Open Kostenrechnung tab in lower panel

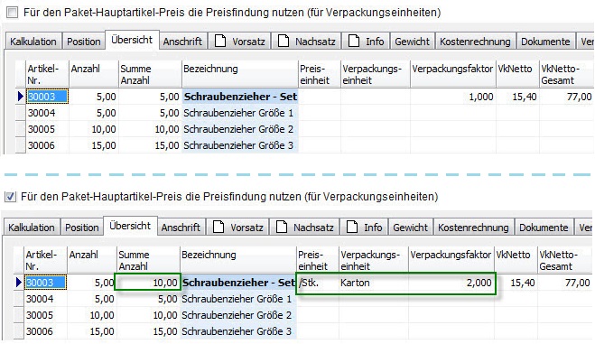473,228
